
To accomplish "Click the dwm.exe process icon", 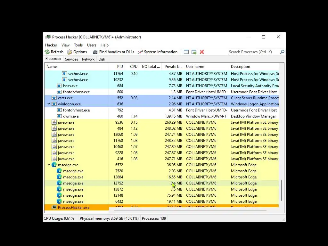I will [59, 116].
